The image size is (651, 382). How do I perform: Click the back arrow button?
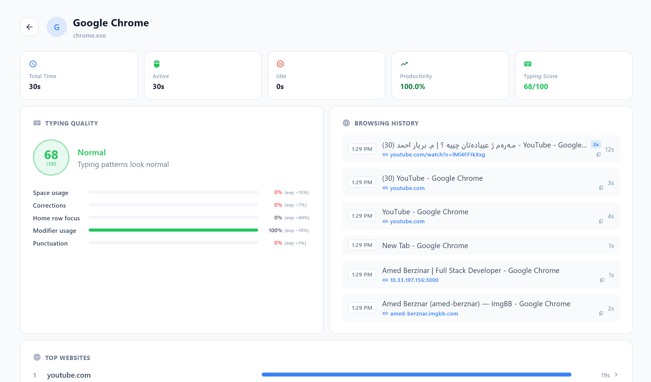pyautogui.click(x=29, y=27)
